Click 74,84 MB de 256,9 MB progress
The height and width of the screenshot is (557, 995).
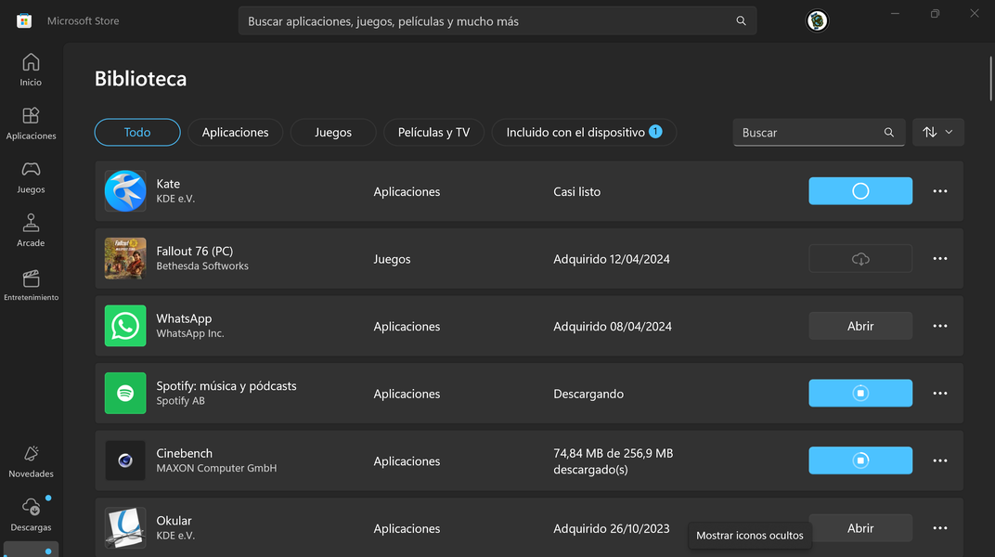click(613, 461)
